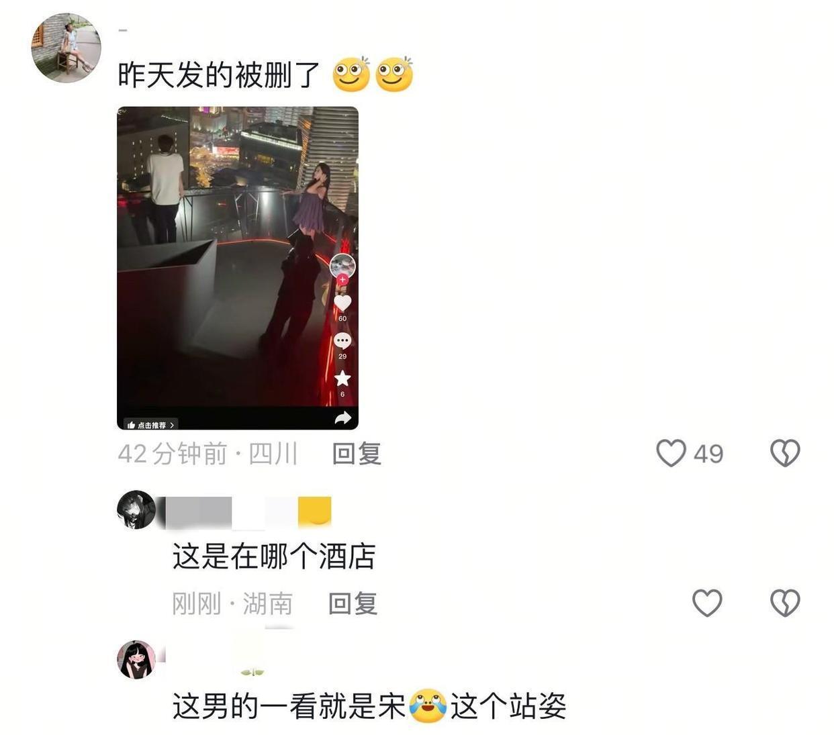The height and width of the screenshot is (735, 834).
Task: Dislike the hotel comment with the broken heart
Action: (785, 603)
